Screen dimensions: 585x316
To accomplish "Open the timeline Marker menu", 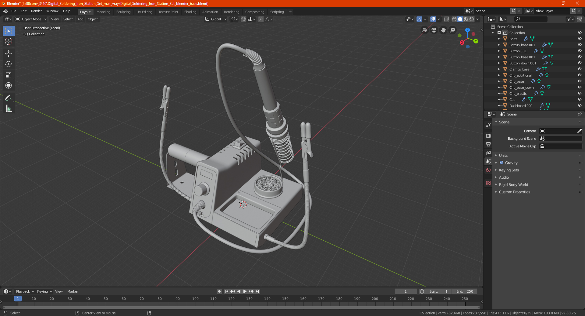I will (73, 291).
